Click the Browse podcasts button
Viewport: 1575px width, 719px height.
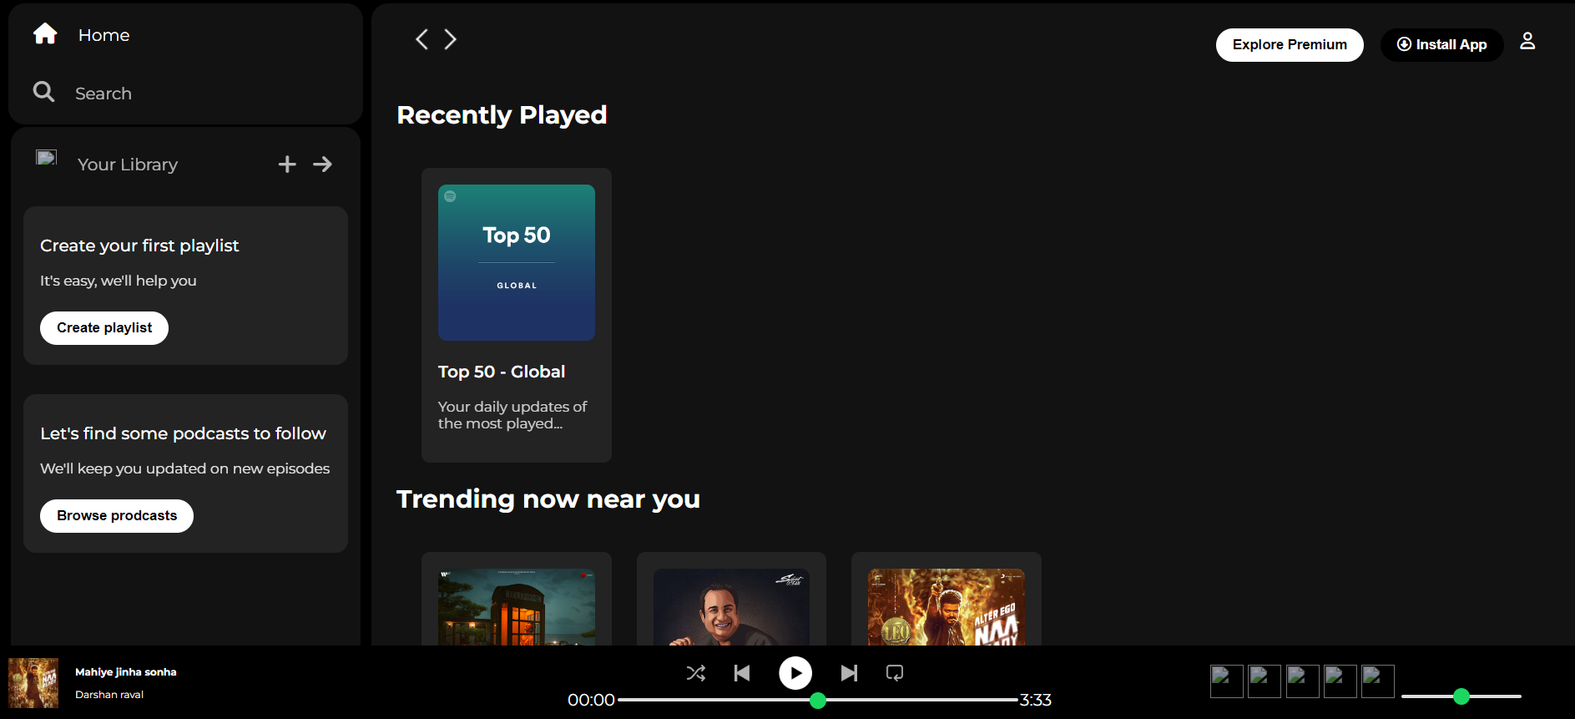pos(117,516)
